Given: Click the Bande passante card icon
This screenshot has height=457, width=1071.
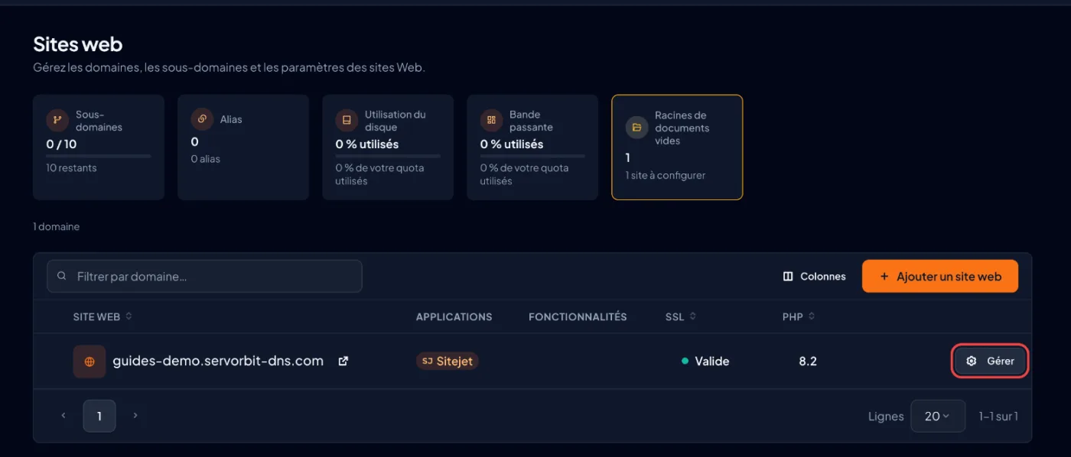Looking at the screenshot, I should (x=491, y=121).
